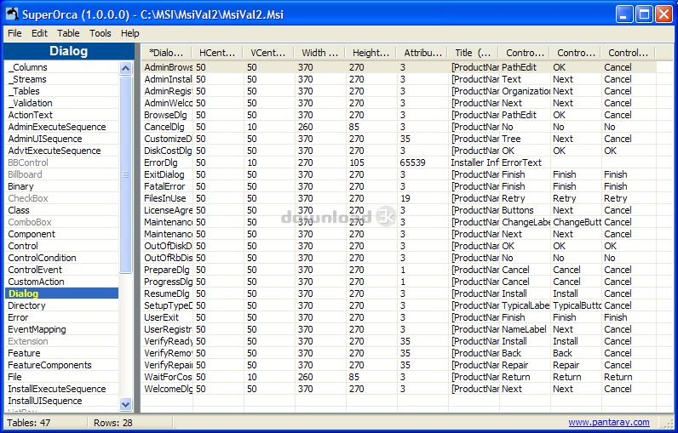The height and width of the screenshot is (433, 678).
Task: Select the ErrorDlg row name cell
Action: pos(167,162)
